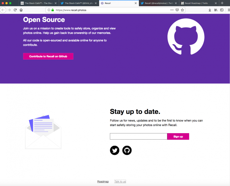Screen dimensions: 230x186
Task: Click the macOS green fullscreen window button
Action: pyautogui.click(x=10, y=3)
